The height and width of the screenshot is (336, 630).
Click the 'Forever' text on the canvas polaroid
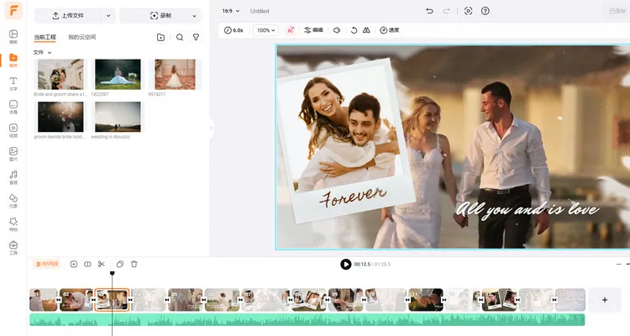coord(353,196)
